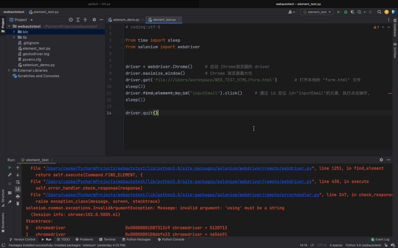The width and height of the screenshot is (398, 248).
Task: Select geckodriver.log in project tree
Action: pos(36,54)
